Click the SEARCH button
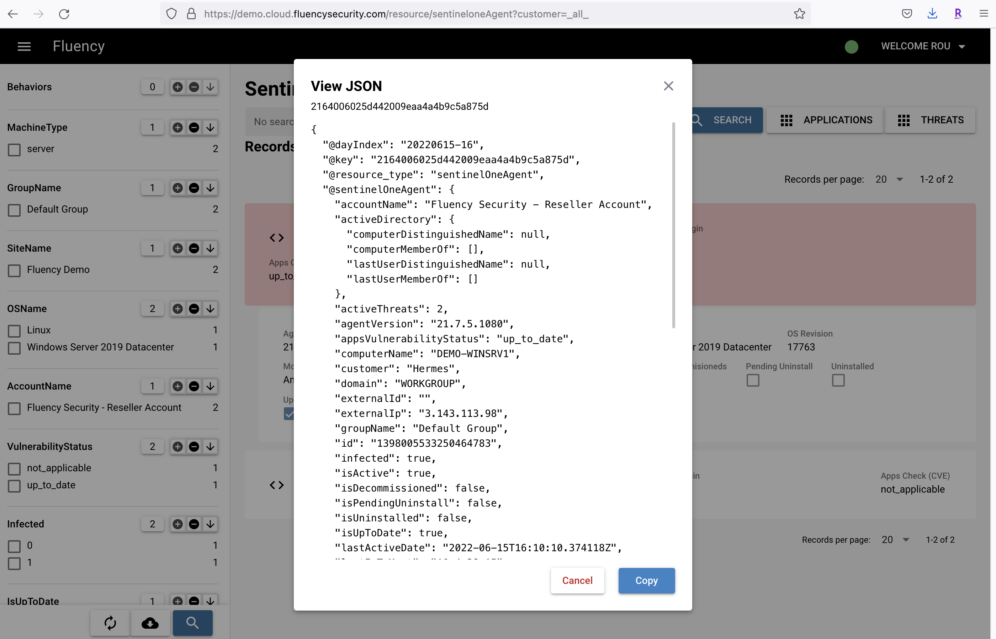The image size is (996, 639). (727, 120)
